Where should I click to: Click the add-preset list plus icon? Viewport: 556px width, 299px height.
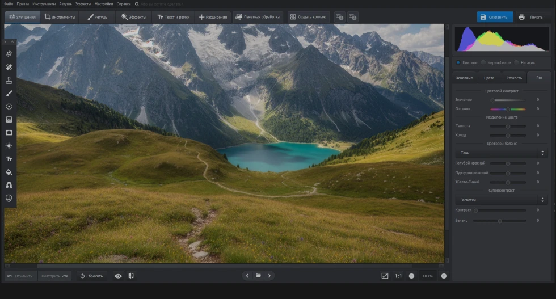point(340,17)
